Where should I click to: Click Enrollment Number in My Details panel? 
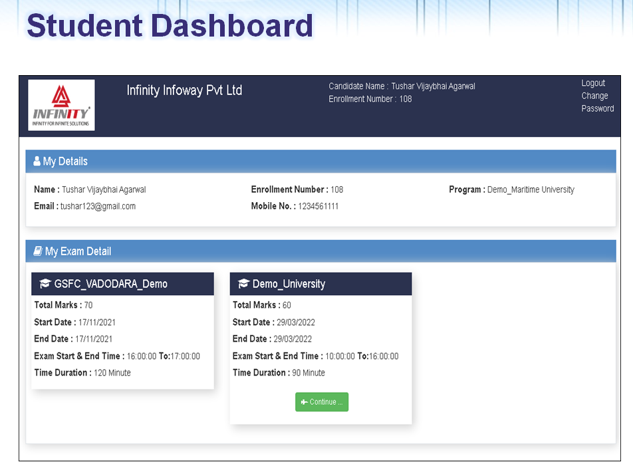[x=297, y=189]
